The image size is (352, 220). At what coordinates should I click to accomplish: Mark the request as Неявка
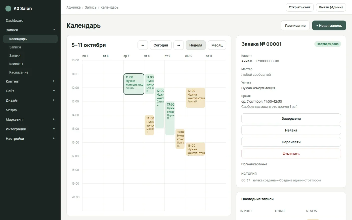click(291, 130)
